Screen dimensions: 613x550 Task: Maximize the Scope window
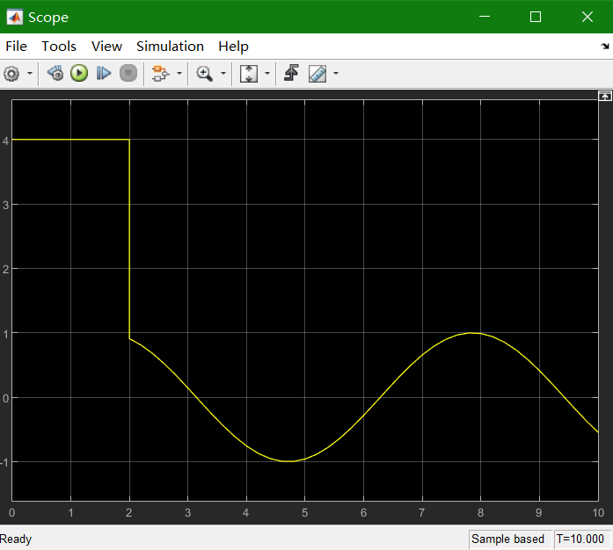(536, 17)
